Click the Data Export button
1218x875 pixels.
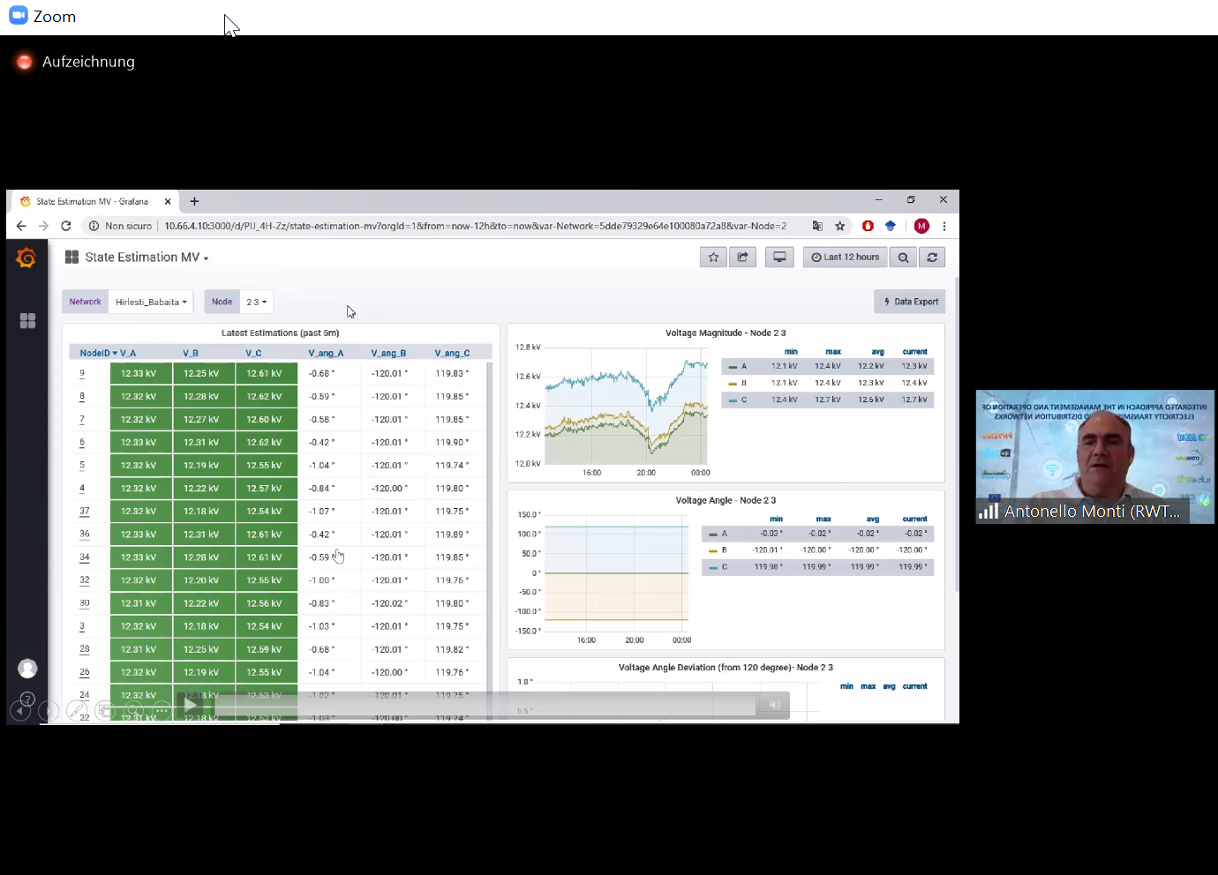[910, 302]
